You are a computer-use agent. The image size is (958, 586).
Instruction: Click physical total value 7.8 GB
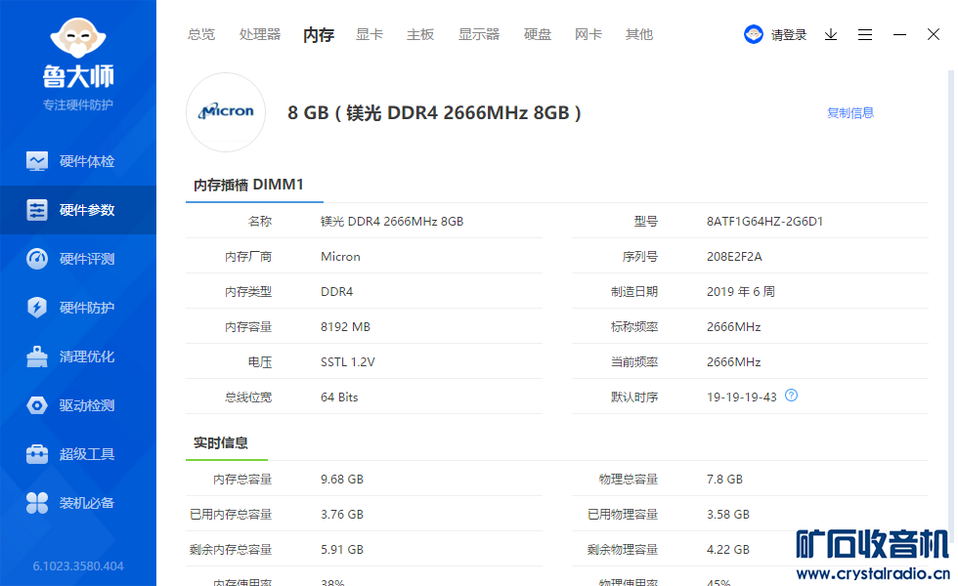click(724, 480)
